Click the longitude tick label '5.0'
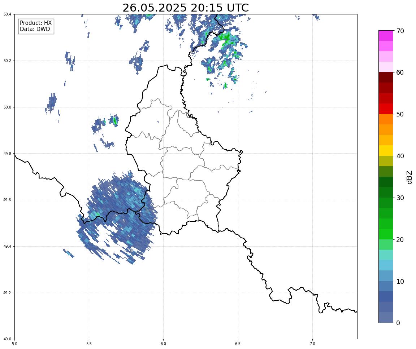The height and width of the screenshot is (349, 416). click(14, 344)
